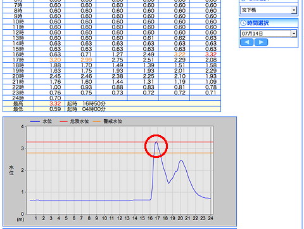Click the previous date left arrow button
The width and height of the screenshot is (304, 229).
click(246, 42)
